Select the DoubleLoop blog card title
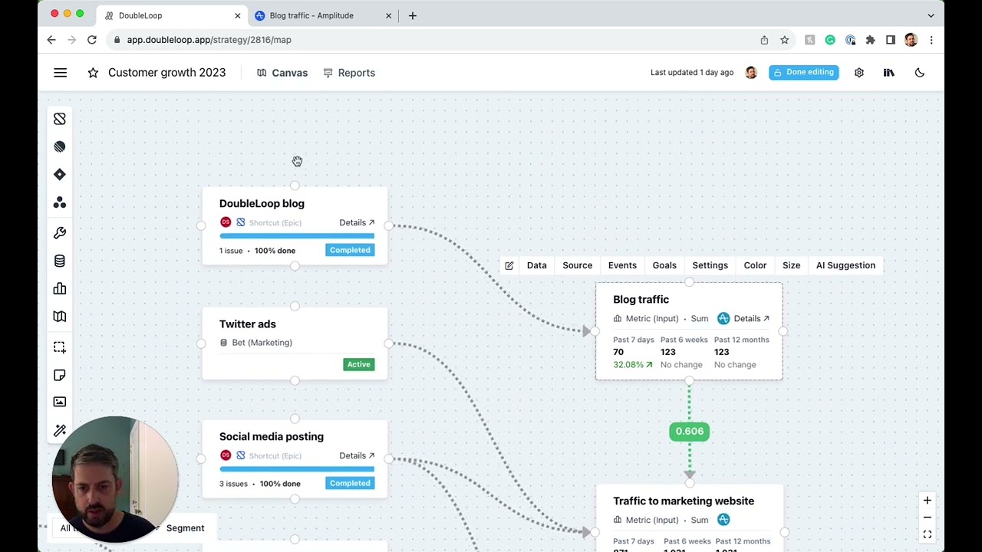Screen dimensions: 982x552 tap(262, 203)
